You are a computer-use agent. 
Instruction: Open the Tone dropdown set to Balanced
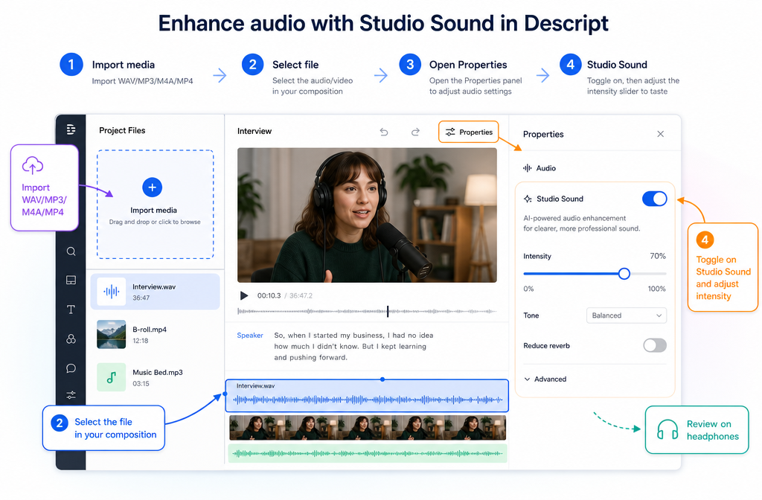coord(627,315)
